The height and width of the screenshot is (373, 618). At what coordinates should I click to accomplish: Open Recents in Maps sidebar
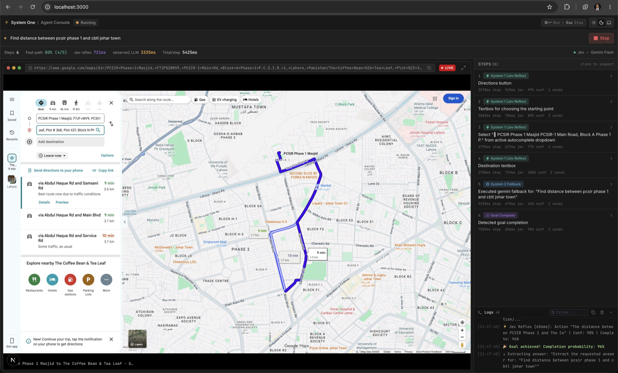[x=12, y=135]
